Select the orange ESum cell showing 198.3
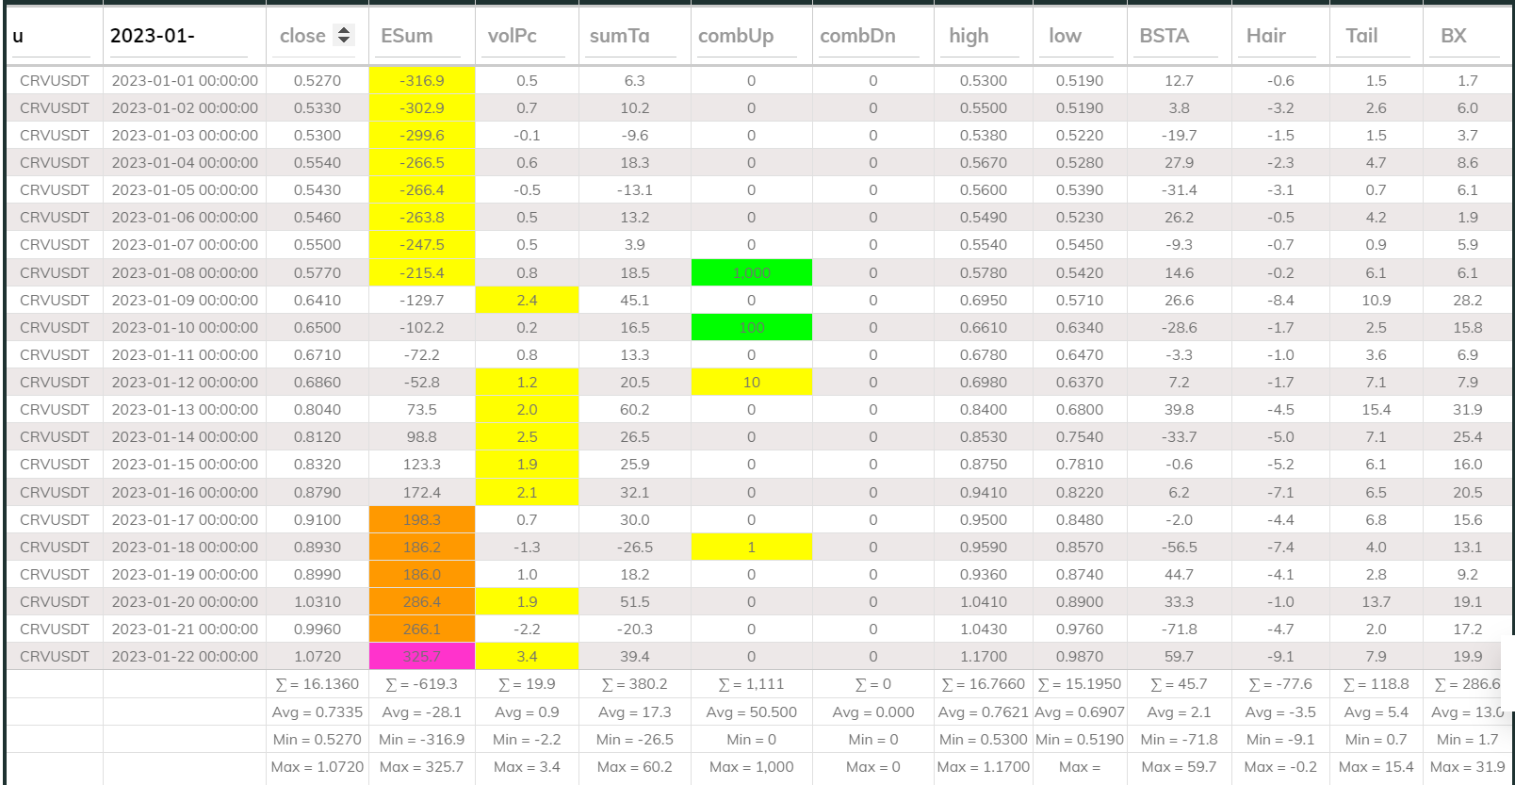Screen dimensions: 1515x785 click(x=421, y=520)
